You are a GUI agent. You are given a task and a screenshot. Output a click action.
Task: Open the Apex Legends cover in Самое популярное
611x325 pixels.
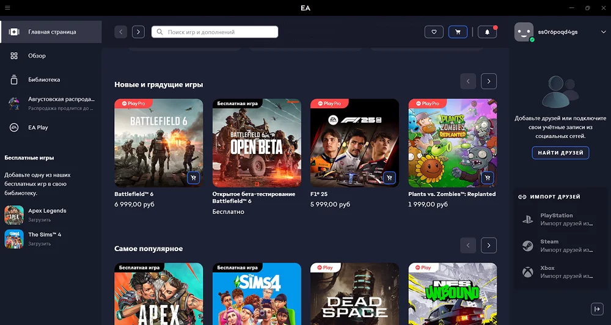pos(159,294)
